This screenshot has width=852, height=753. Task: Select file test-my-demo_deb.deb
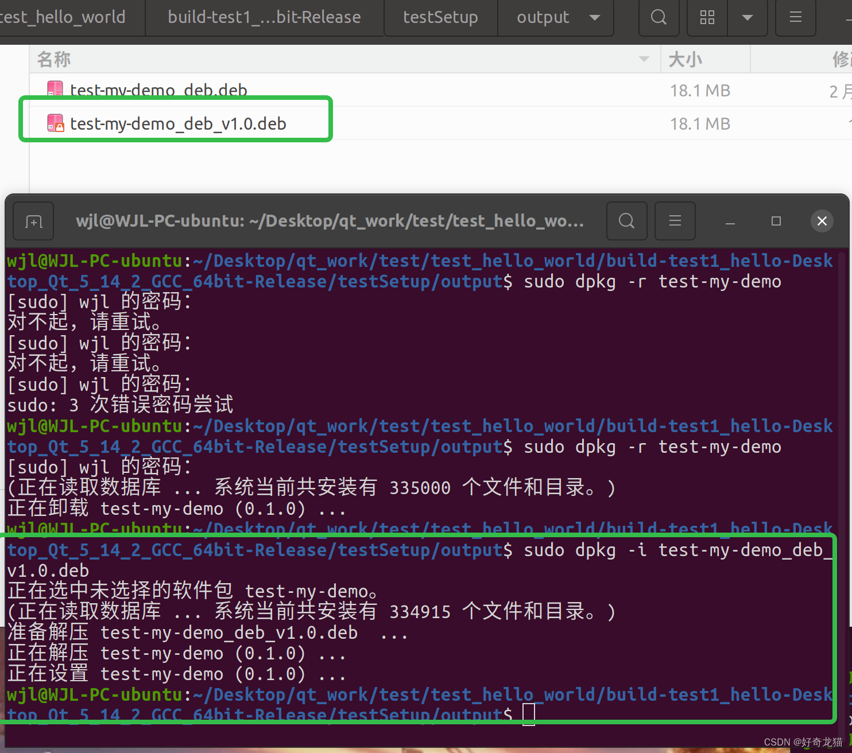158,90
